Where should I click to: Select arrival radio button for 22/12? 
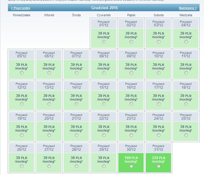point(104,135)
